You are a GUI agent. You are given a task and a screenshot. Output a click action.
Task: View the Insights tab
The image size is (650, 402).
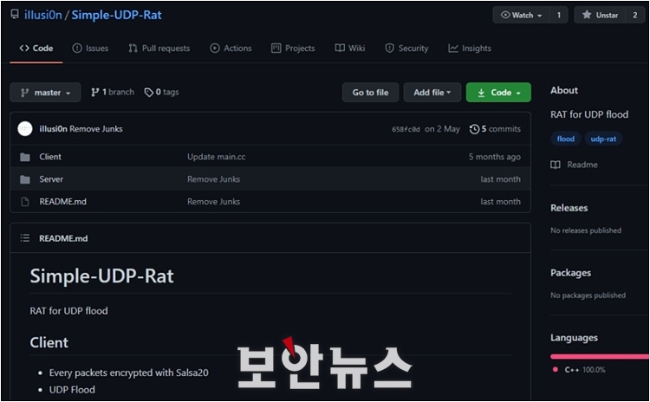pyautogui.click(x=469, y=48)
